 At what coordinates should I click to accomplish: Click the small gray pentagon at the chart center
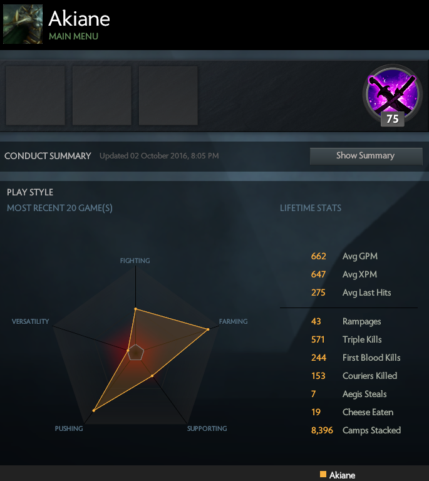(x=135, y=352)
